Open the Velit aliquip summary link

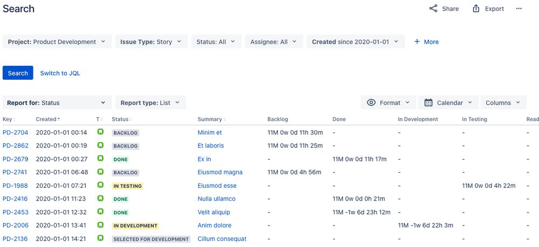(x=214, y=212)
